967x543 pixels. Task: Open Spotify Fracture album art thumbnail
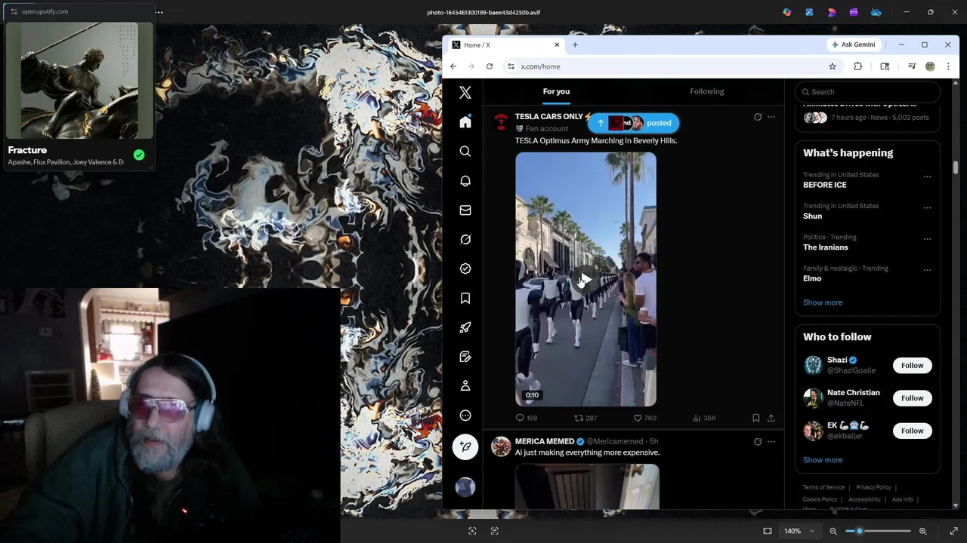79,81
